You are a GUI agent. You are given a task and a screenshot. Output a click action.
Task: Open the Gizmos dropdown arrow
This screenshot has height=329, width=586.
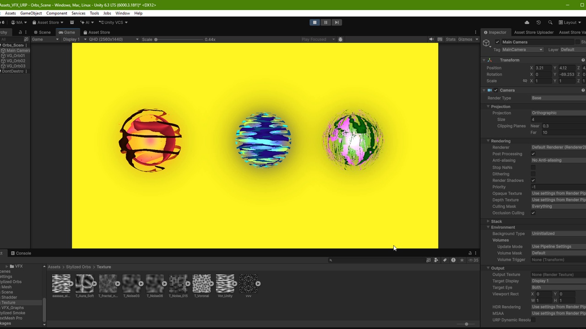(x=477, y=39)
